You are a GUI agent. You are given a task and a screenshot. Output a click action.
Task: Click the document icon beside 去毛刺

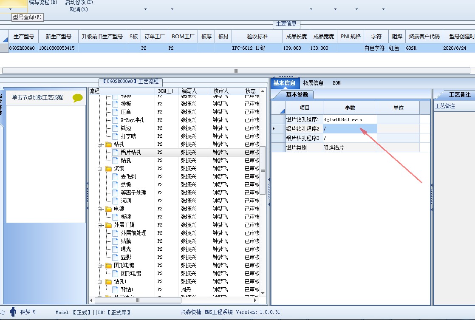click(x=115, y=176)
